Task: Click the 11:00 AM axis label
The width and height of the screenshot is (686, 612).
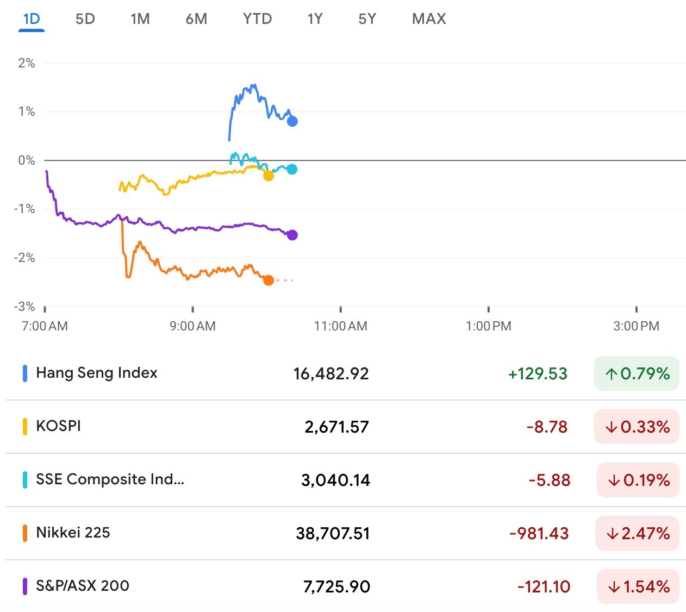Action: click(340, 326)
